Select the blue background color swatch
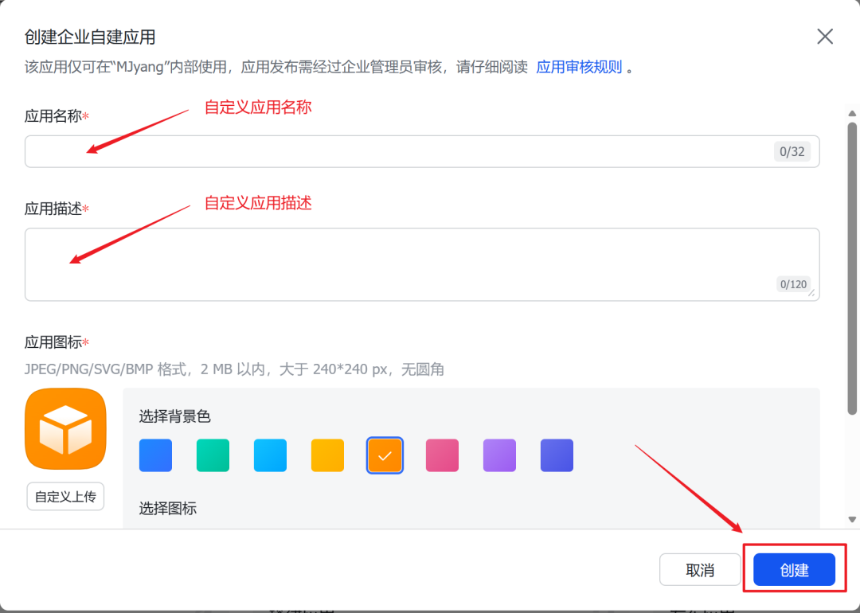860x613 pixels. (155, 455)
